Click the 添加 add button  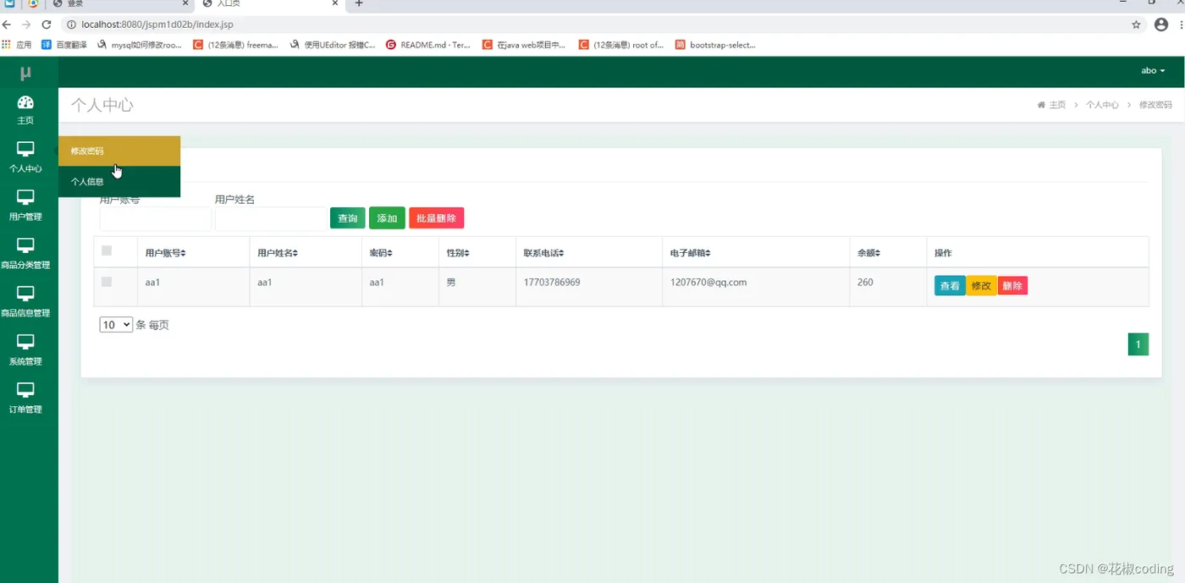387,218
